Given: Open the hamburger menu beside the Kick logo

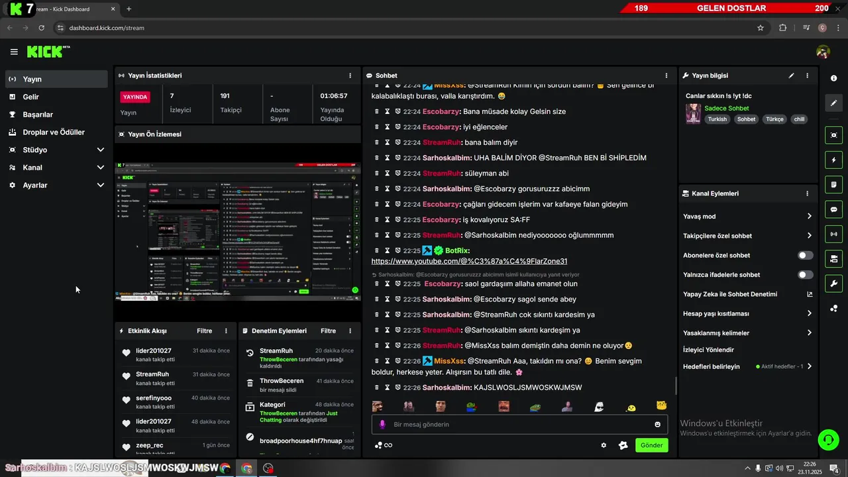Looking at the screenshot, I should (14, 52).
